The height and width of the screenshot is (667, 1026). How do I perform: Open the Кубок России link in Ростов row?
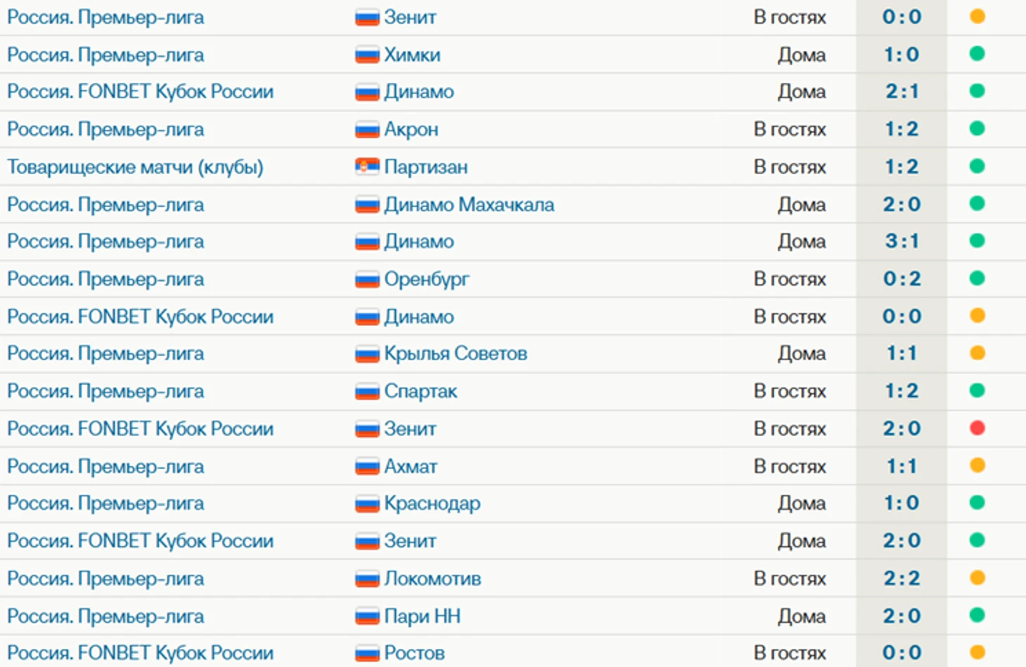(x=141, y=654)
